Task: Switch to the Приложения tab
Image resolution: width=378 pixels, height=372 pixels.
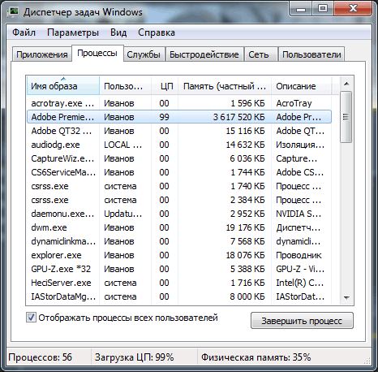Action: 42,54
